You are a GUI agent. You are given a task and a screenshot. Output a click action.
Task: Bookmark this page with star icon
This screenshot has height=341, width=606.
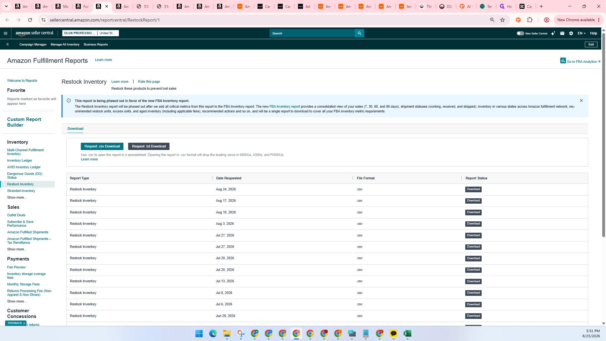[502, 20]
